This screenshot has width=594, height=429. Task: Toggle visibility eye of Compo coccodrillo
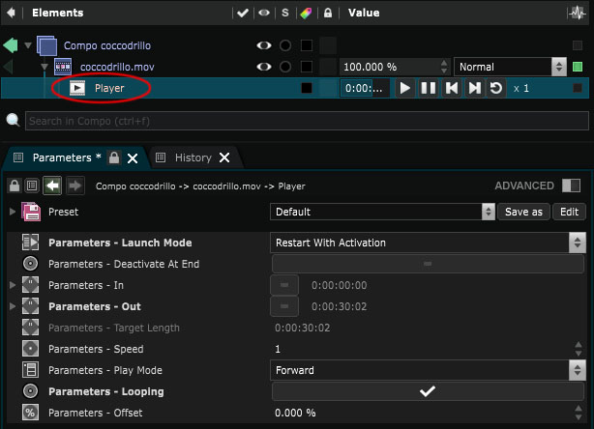pyautogui.click(x=264, y=45)
